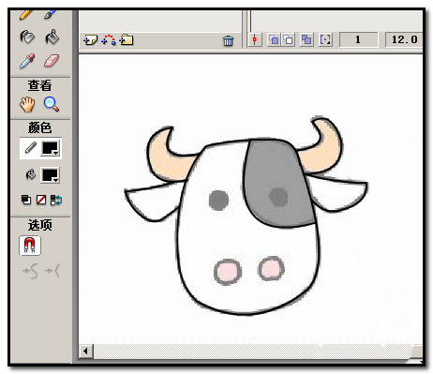Click the current frame number field
This screenshot has width=433, height=374.
[x=358, y=39]
